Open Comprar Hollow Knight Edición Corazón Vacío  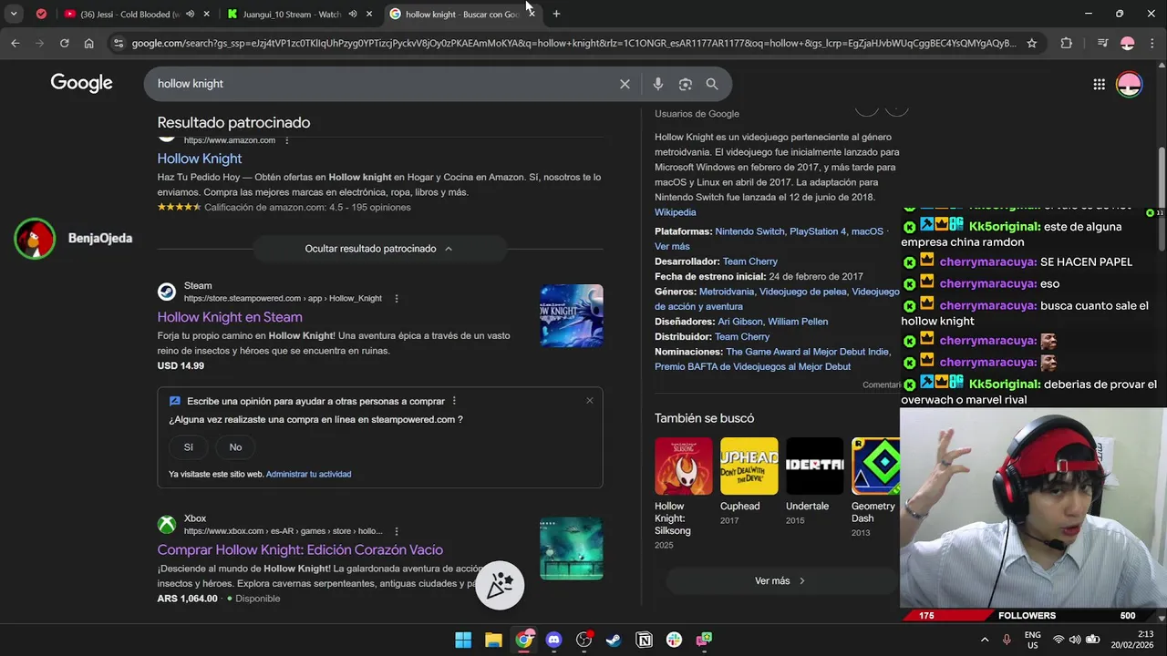(300, 550)
